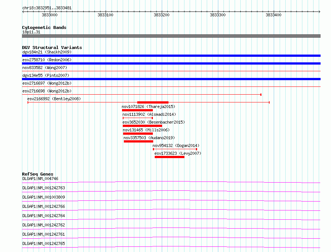Viewport: 331px width, 252px height.
Task: Click the ruler's left arrow end
Action: tap(23, 12)
